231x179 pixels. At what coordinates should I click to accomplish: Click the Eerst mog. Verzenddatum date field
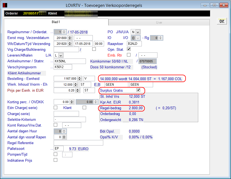click(x=83, y=38)
